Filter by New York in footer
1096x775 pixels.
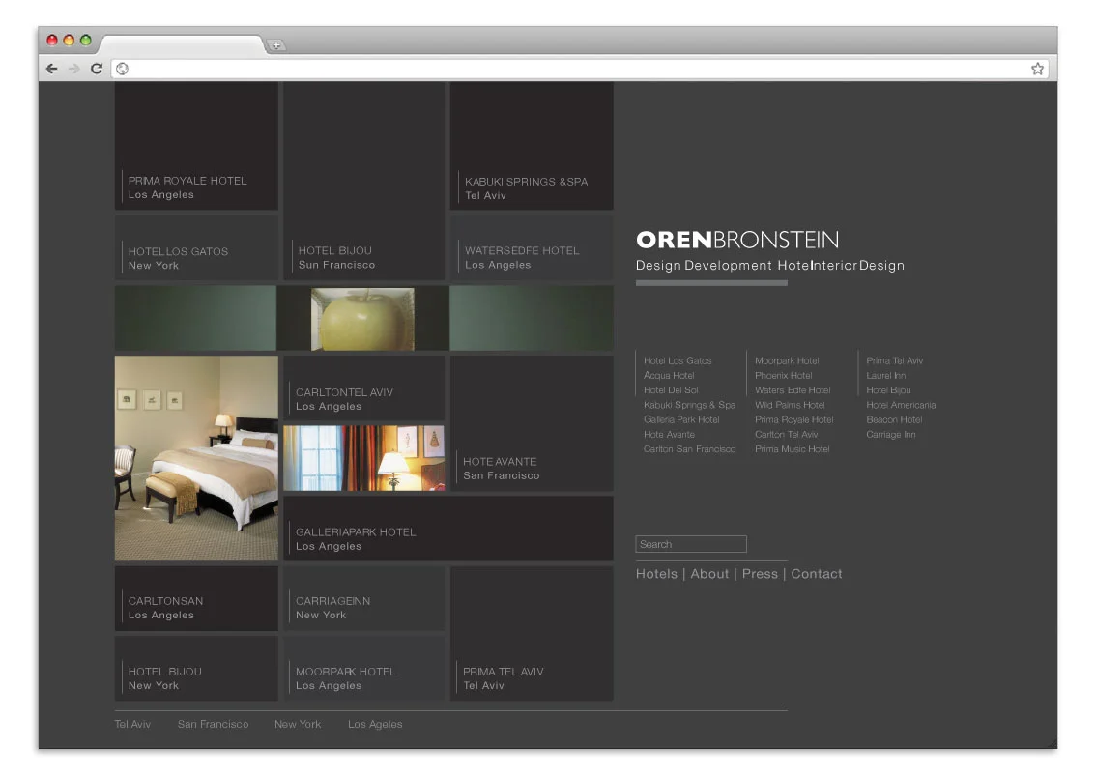(x=298, y=724)
